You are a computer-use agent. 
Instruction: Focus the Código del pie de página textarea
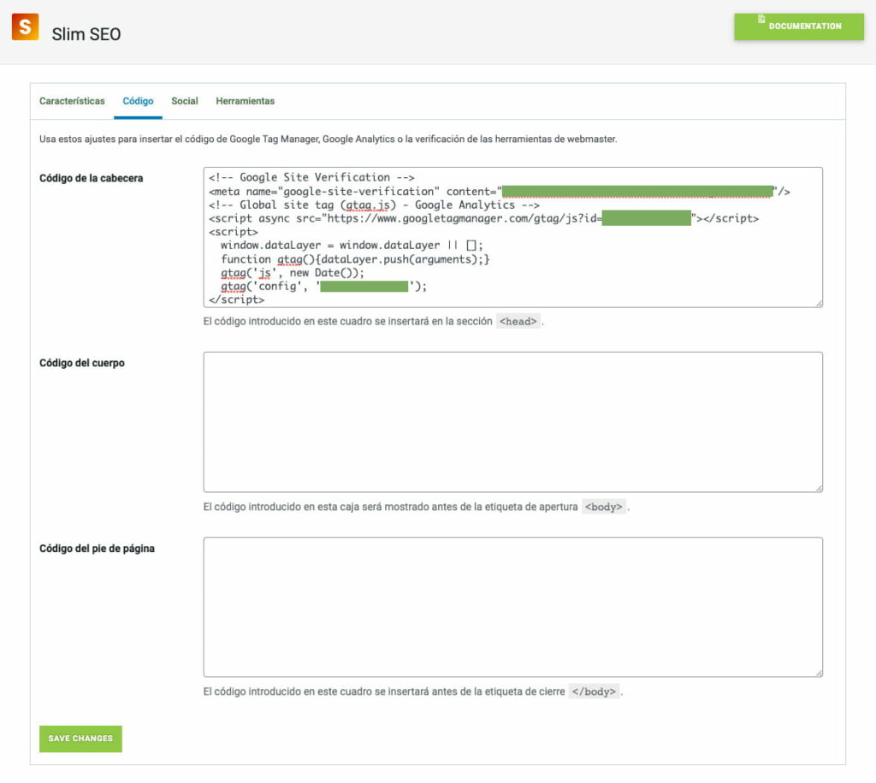513,607
